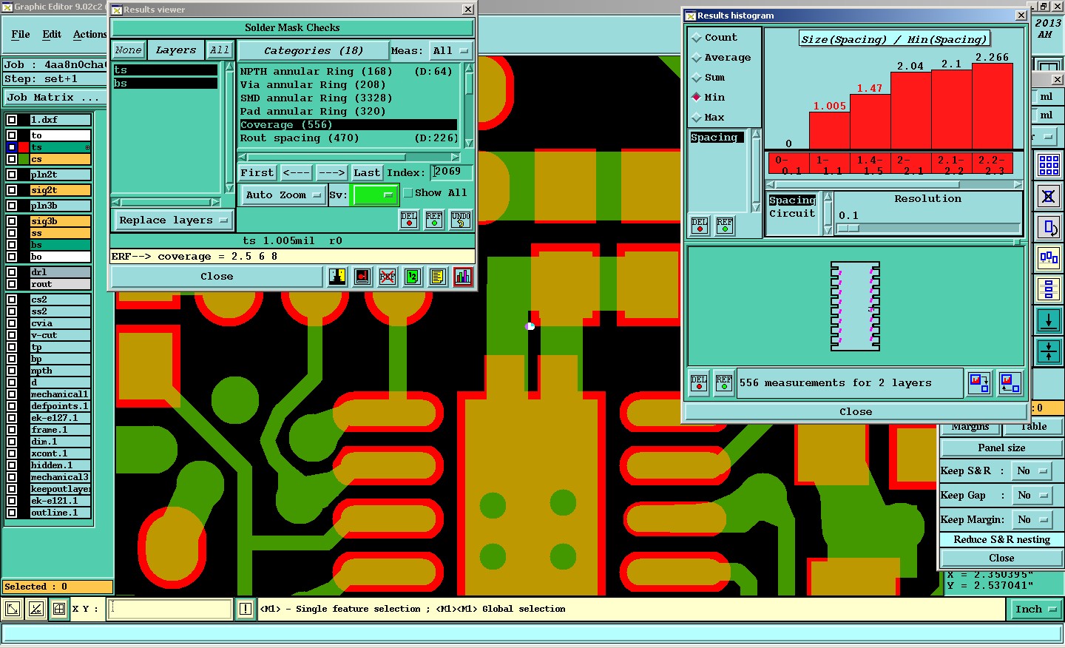Open the Keep S&R No dropdown
Screen dimensions: 1065x648
[1032, 471]
